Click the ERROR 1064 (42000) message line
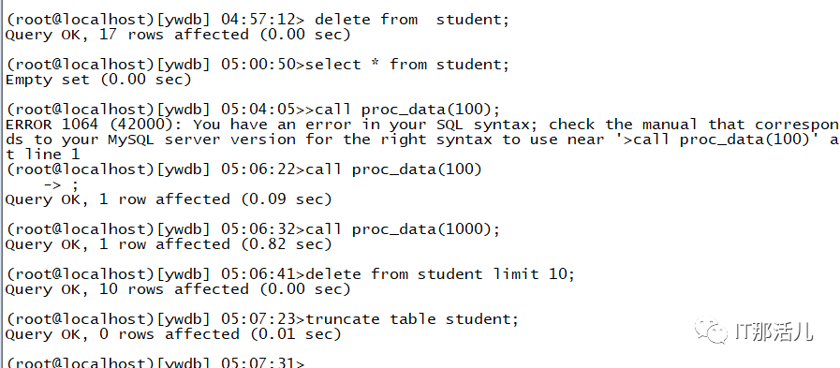 422,125
